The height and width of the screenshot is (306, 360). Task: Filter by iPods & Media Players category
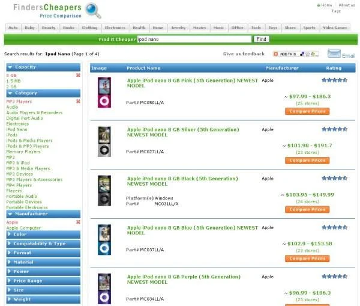[x=29, y=140]
